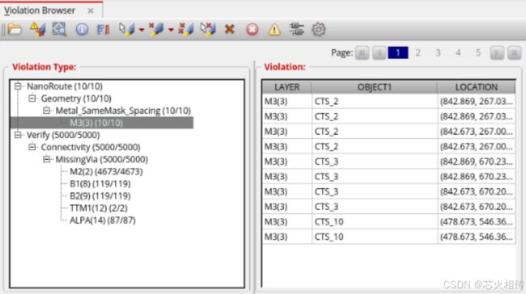Go to next page of violations
This screenshot has width=526, height=294.
click(x=497, y=53)
